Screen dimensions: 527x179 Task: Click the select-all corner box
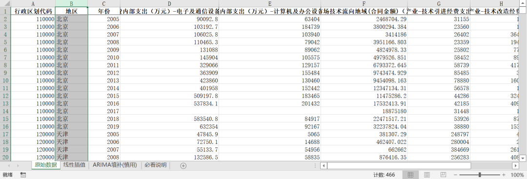[5, 3]
